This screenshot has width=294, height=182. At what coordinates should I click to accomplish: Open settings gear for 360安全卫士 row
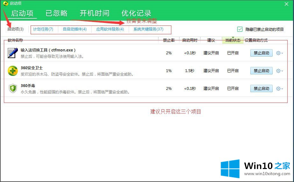pyautogui.click(x=278, y=71)
